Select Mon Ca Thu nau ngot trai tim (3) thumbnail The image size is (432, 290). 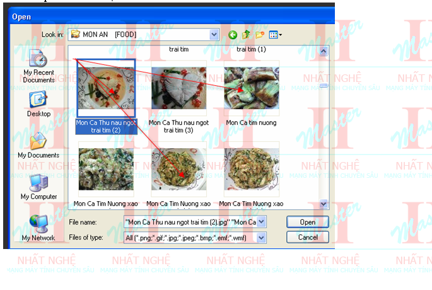[178, 88]
